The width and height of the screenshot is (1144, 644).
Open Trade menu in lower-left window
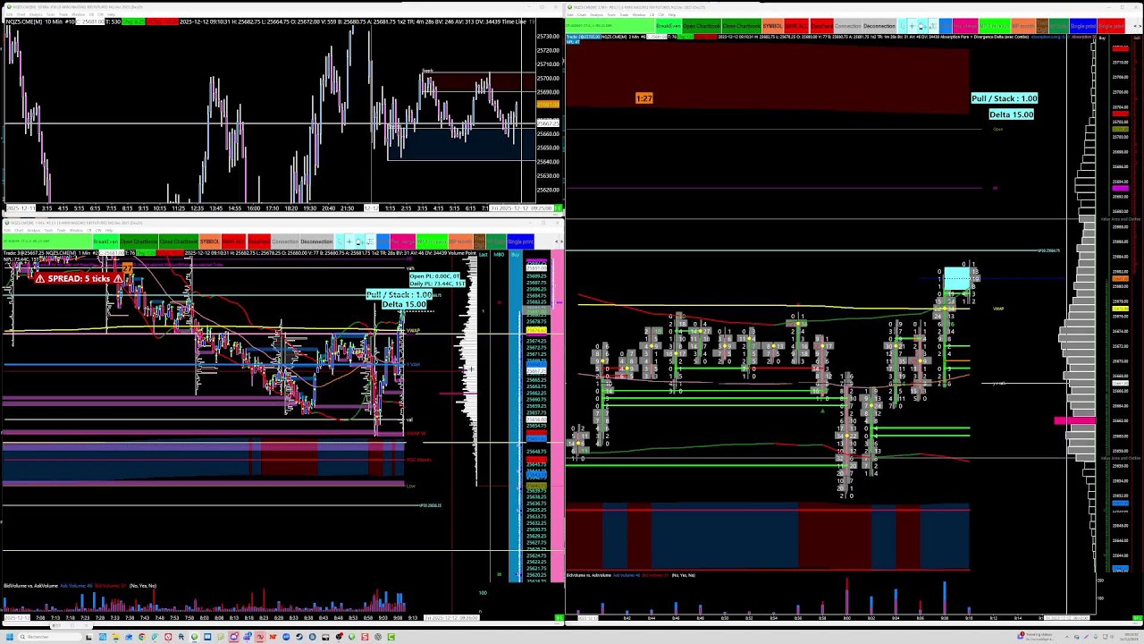(x=61, y=230)
